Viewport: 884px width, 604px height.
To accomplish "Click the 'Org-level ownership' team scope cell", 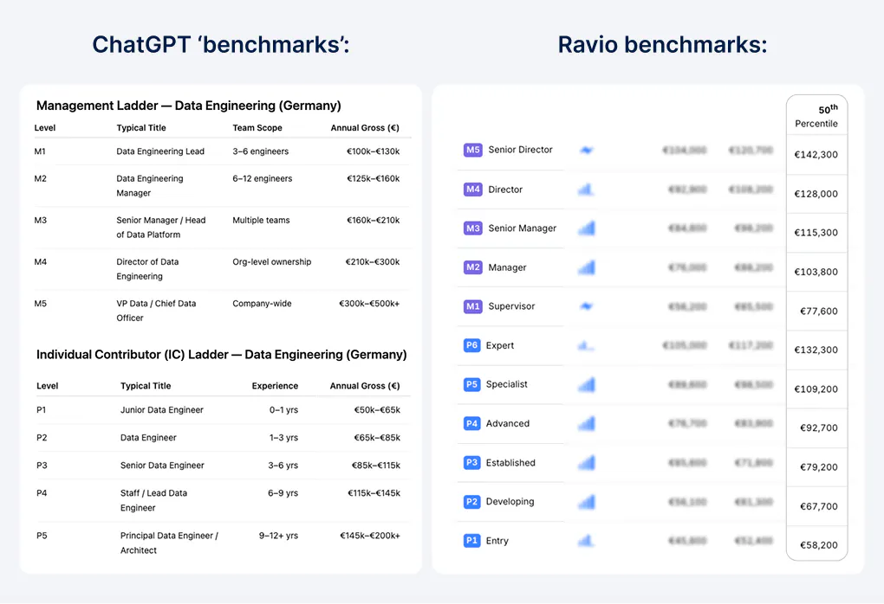I will 272,261.
